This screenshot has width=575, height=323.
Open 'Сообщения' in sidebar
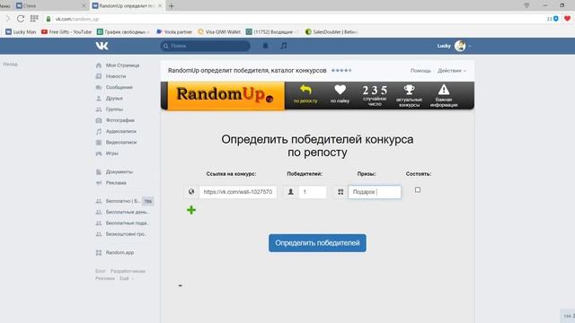(x=119, y=87)
